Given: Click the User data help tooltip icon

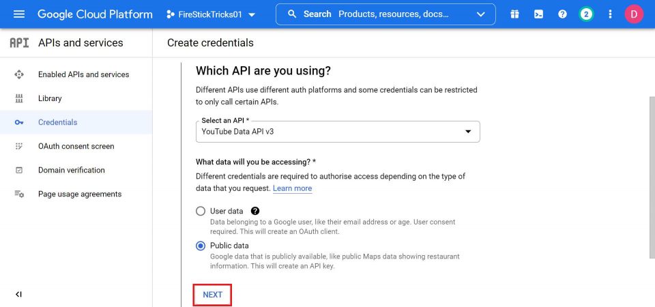Looking at the screenshot, I should pyautogui.click(x=255, y=211).
